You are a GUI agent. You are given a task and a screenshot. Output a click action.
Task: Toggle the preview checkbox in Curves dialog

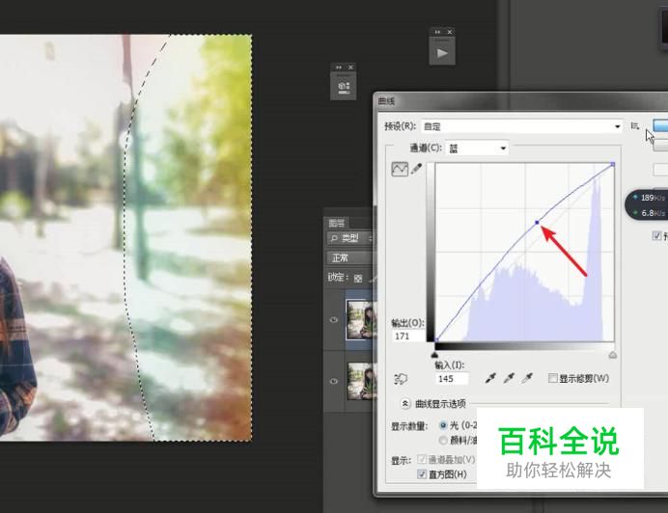(657, 235)
